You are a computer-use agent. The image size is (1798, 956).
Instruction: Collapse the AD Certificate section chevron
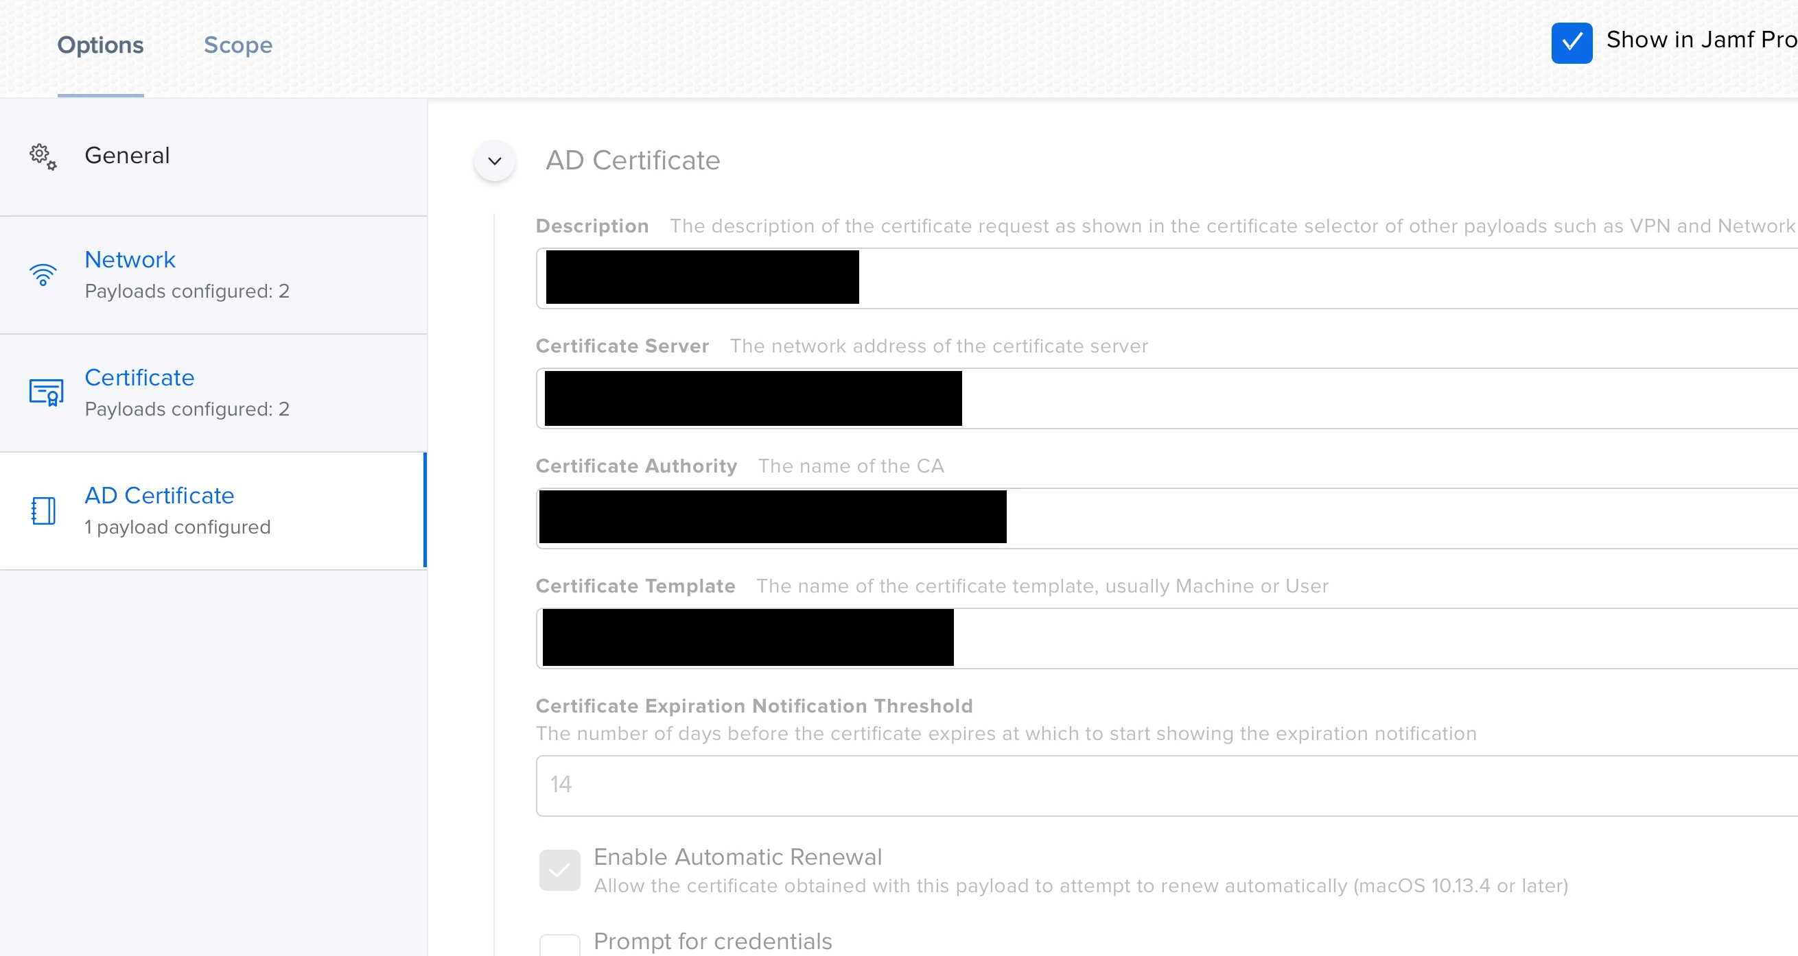(495, 161)
